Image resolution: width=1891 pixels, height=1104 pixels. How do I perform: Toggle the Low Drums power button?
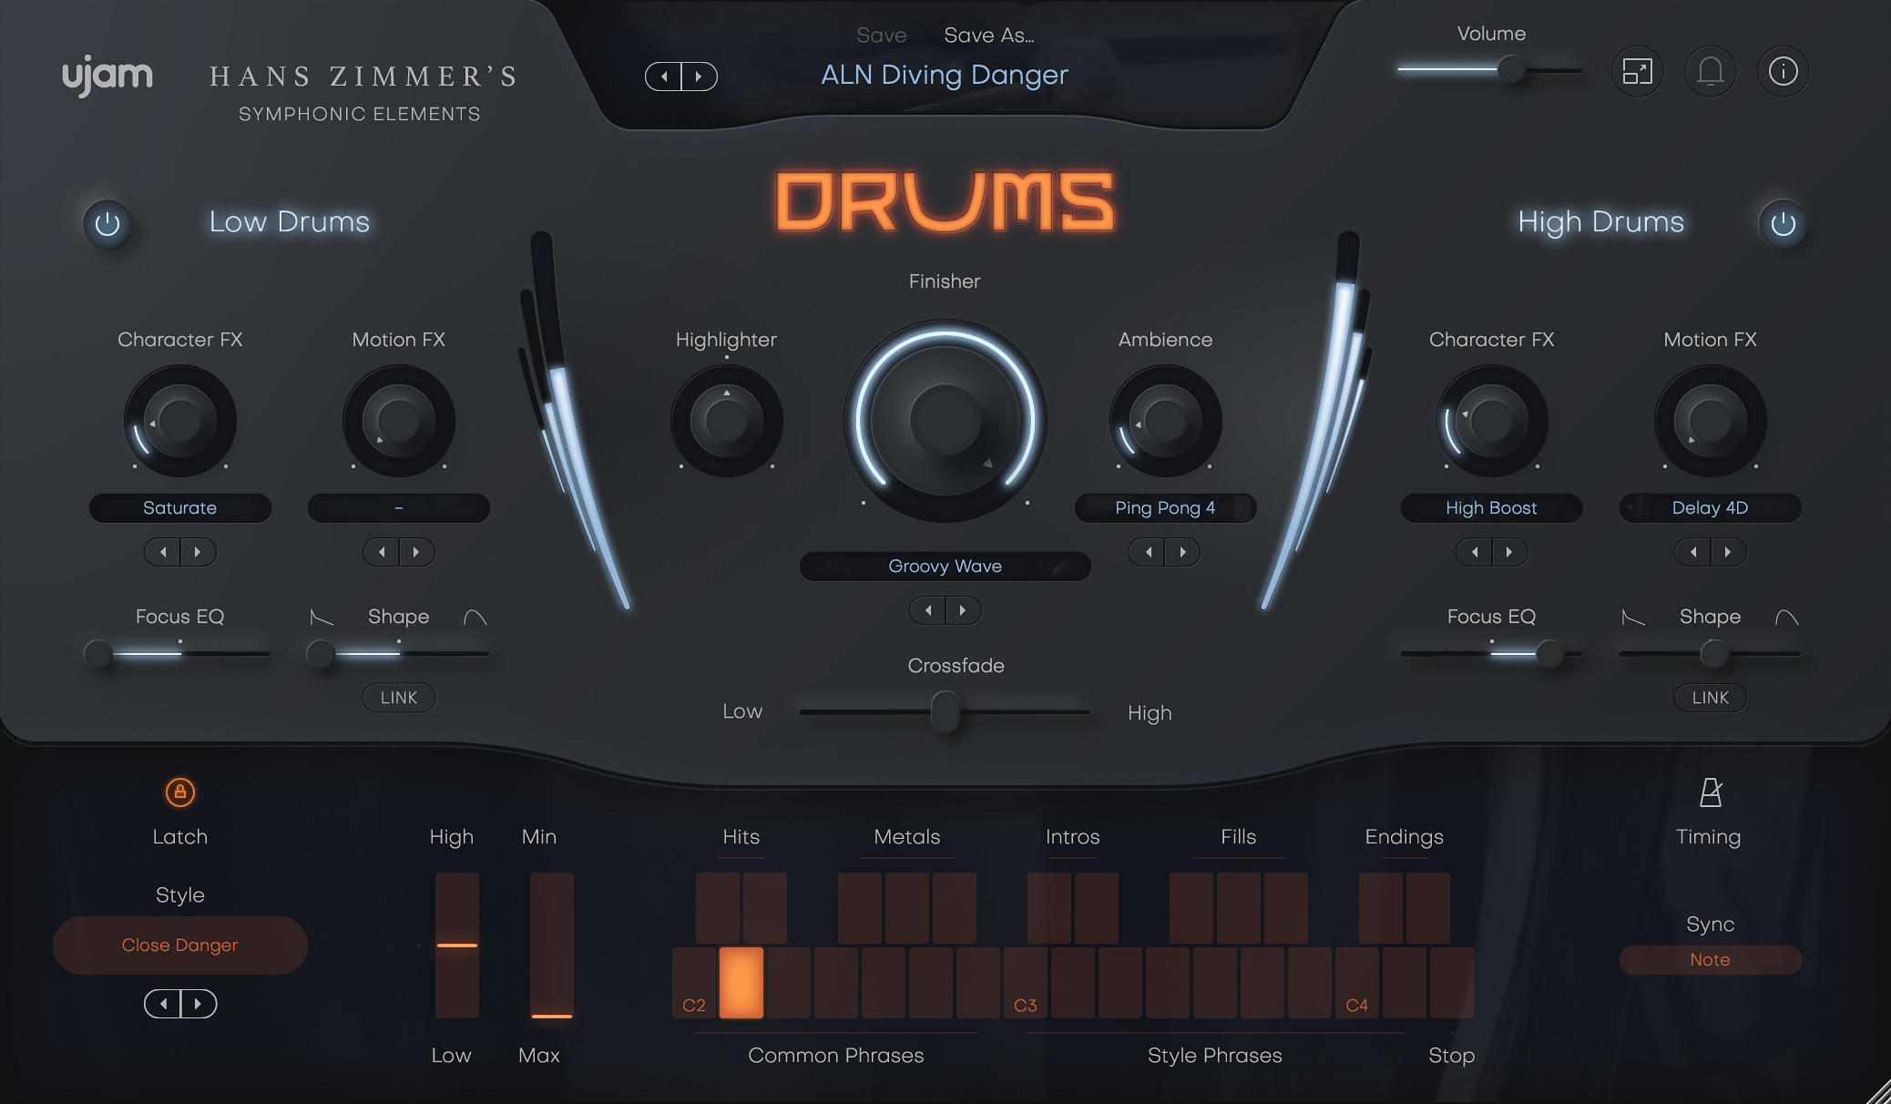point(107,224)
